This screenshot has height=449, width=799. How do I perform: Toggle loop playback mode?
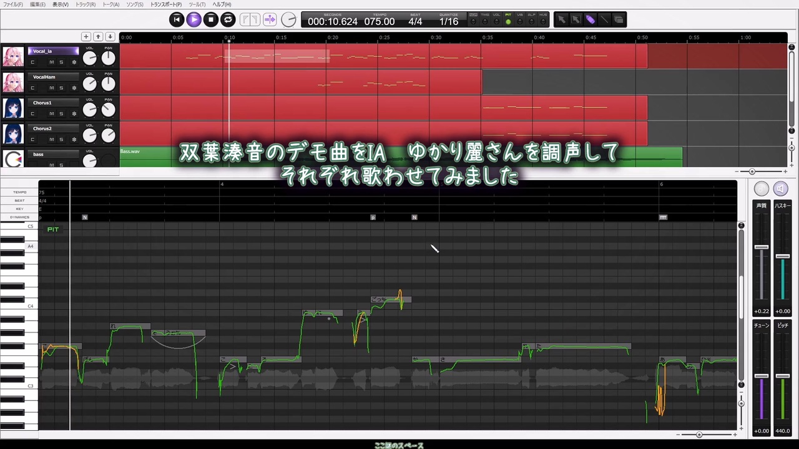pos(228,19)
